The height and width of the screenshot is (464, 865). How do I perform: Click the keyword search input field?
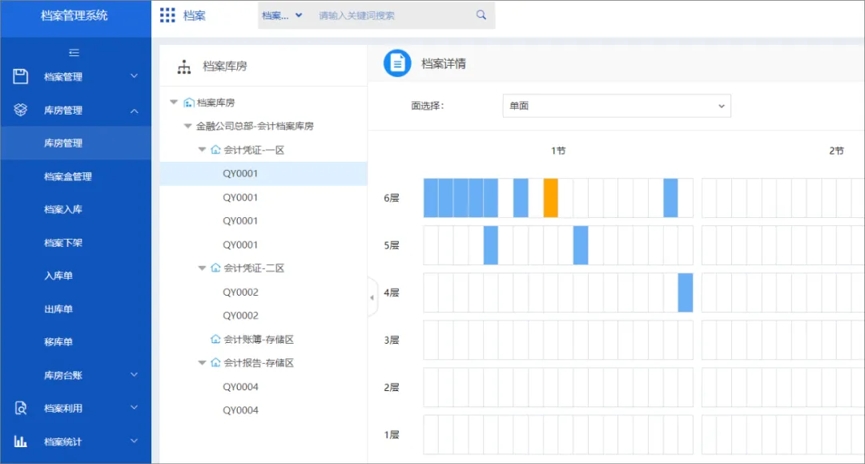click(x=392, y=15)
